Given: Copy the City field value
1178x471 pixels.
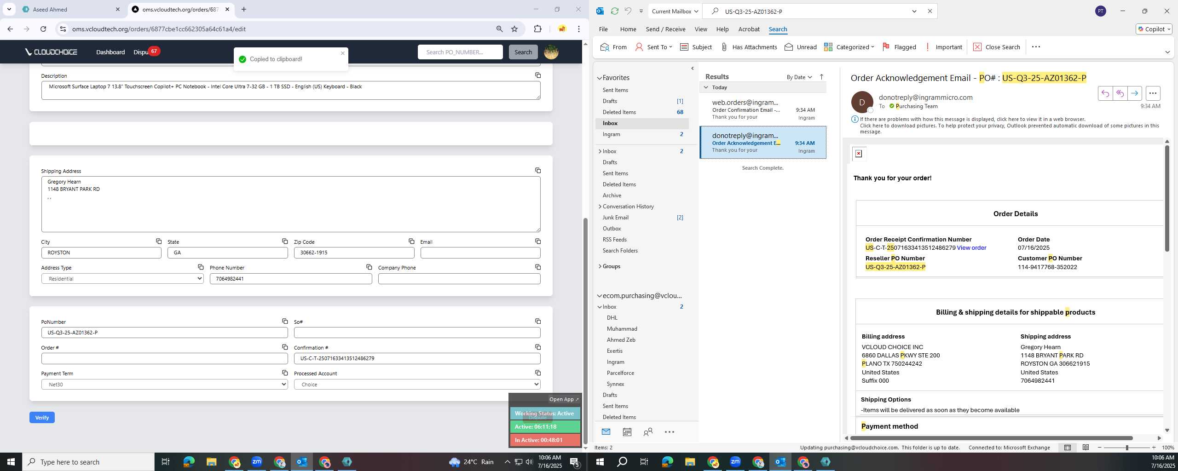Looking at the screenshot, I should coord(158,241).
